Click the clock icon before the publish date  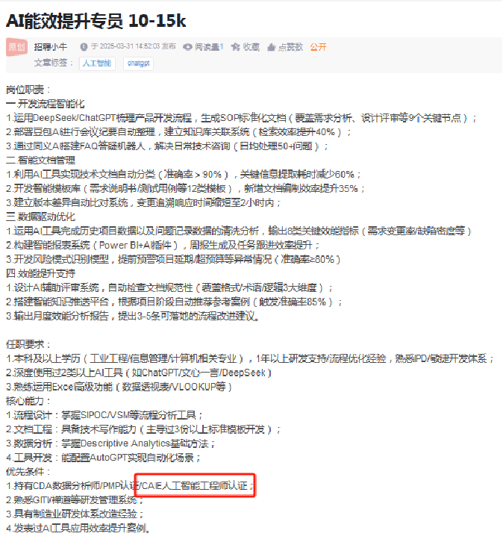pos(84,47)
